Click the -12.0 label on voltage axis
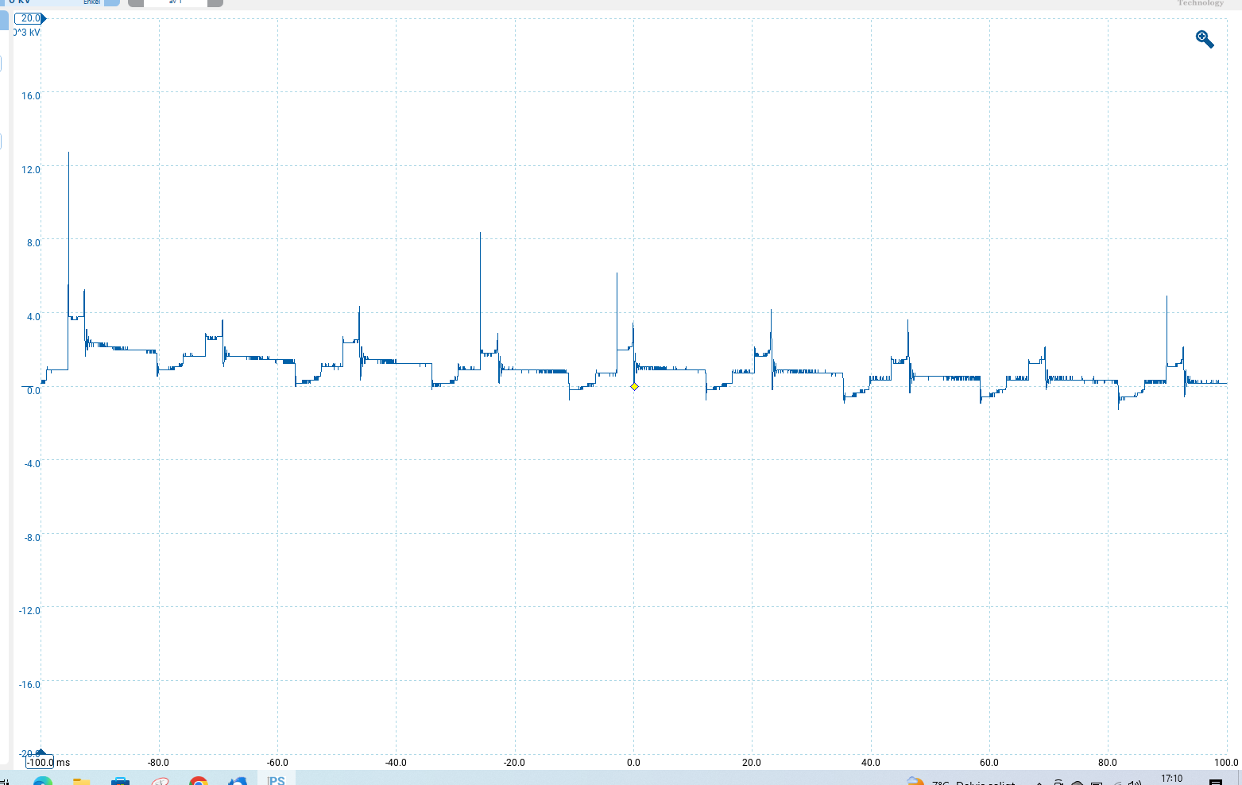This screenshot has width=1242, height=785. 29,611
